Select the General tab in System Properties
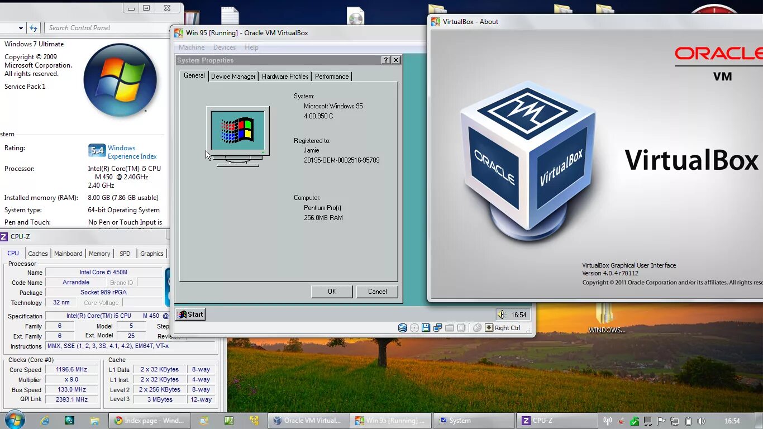763x429 pixels. pyautogui.click(x=194, y=75)
